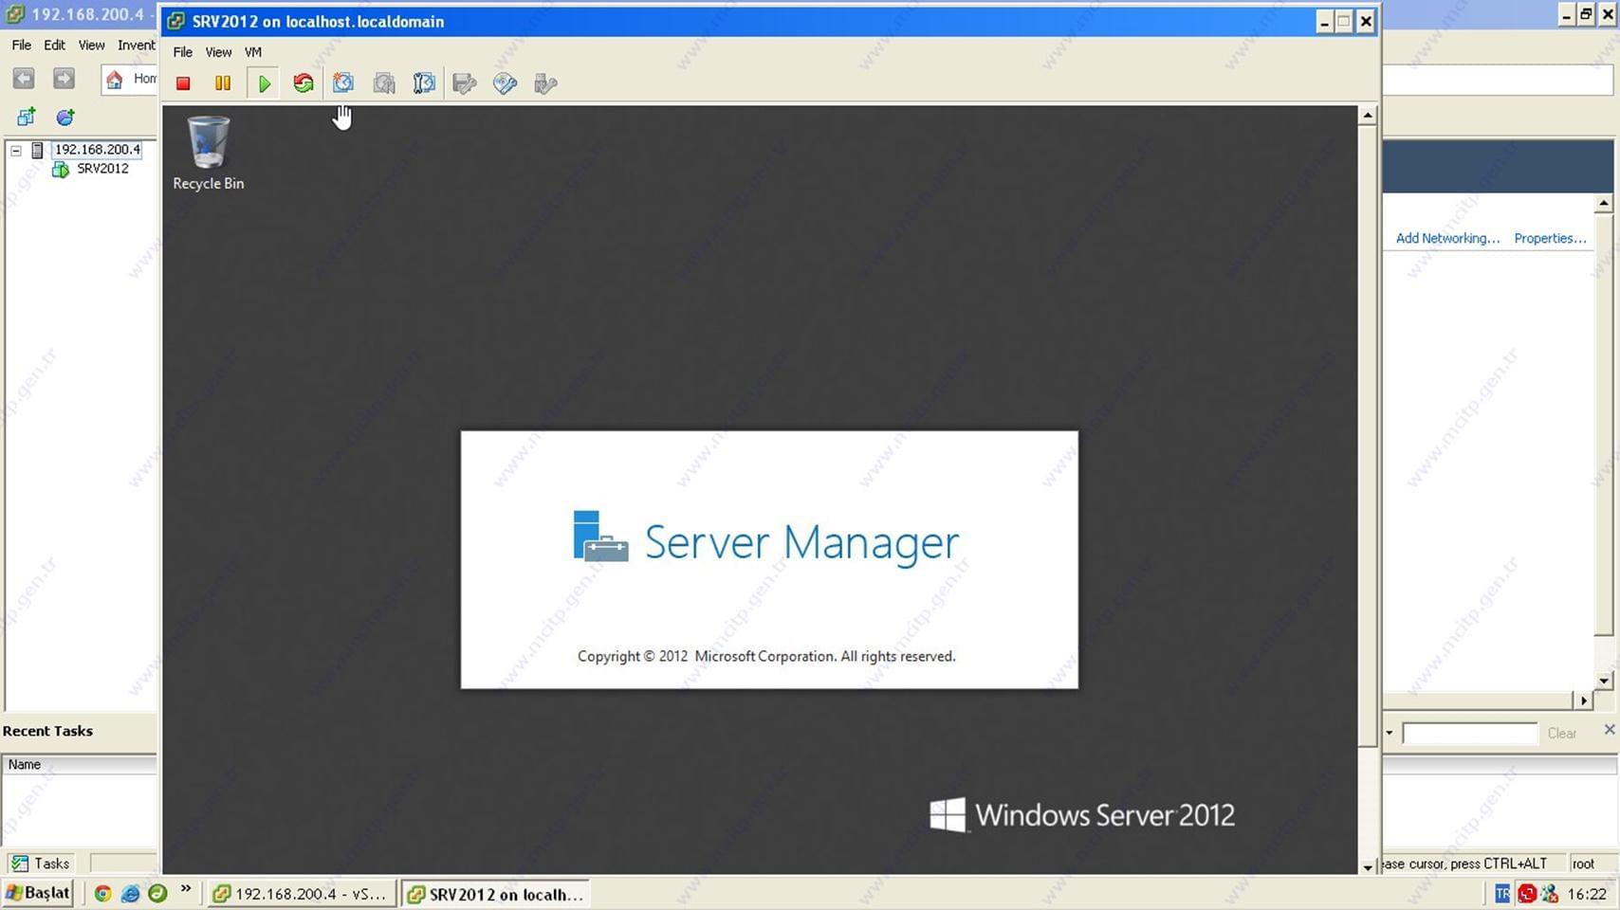Viewport: 1620px width, 910px height.
Task: Click the root user label in status bar
Action: pos(1583,864)
